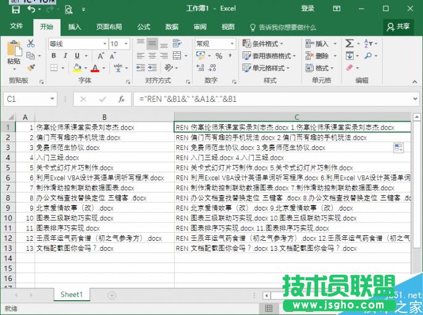Click the Copy icon in the clipboard group
423x315 pixels.
point(30,56)
